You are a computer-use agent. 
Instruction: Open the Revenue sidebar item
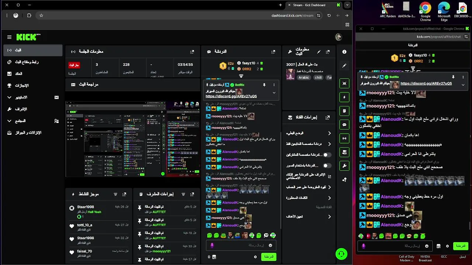(x=33, y=74)
